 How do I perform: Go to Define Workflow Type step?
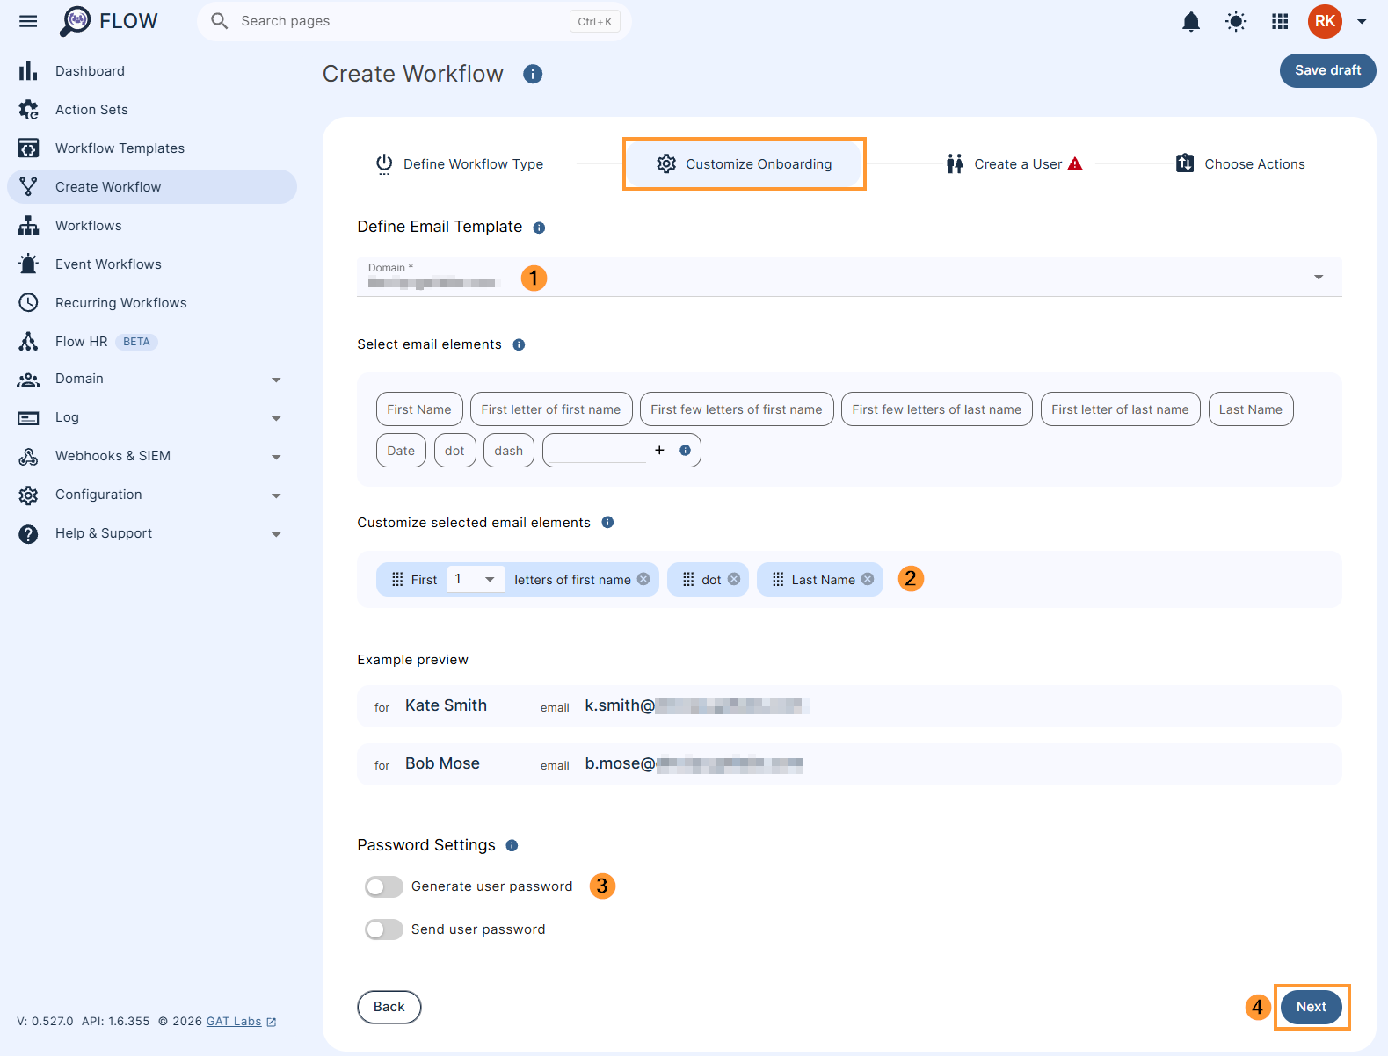click(460, 163)
